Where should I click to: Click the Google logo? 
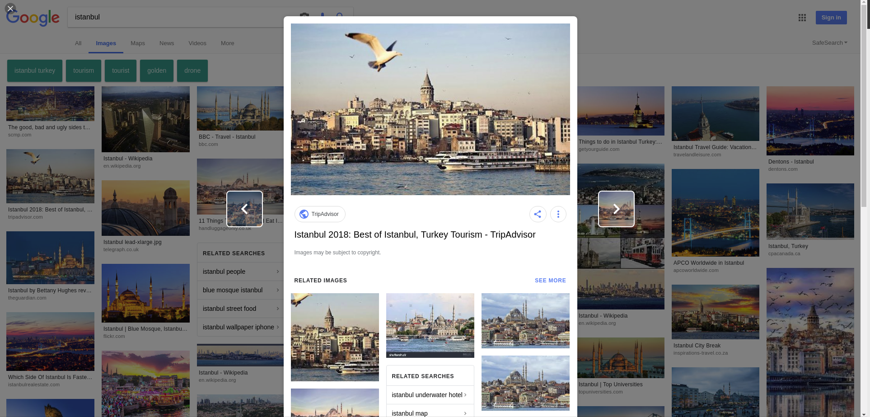33,18
